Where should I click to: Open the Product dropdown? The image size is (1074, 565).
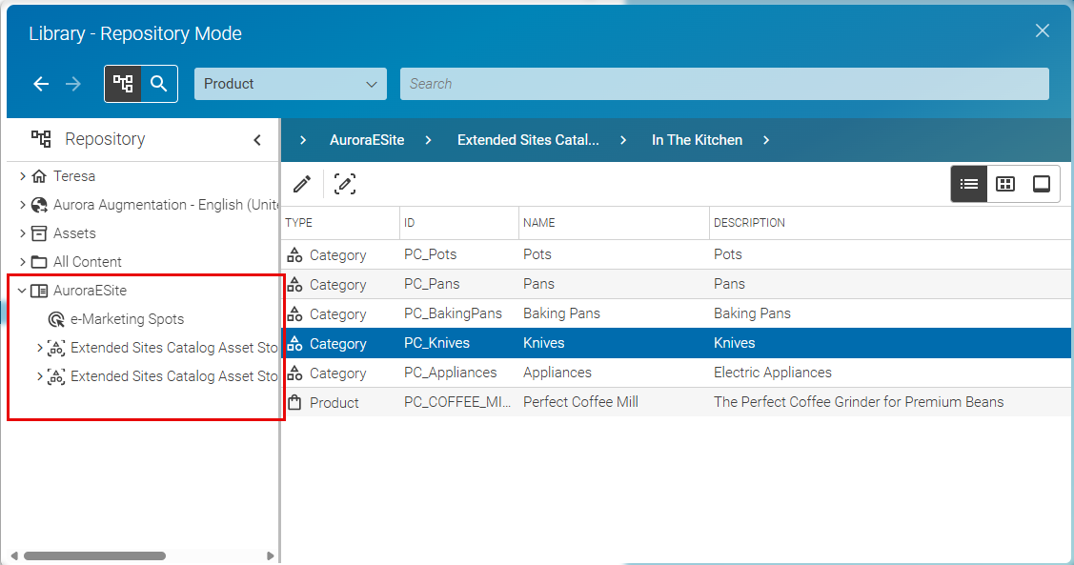point(290,84)
